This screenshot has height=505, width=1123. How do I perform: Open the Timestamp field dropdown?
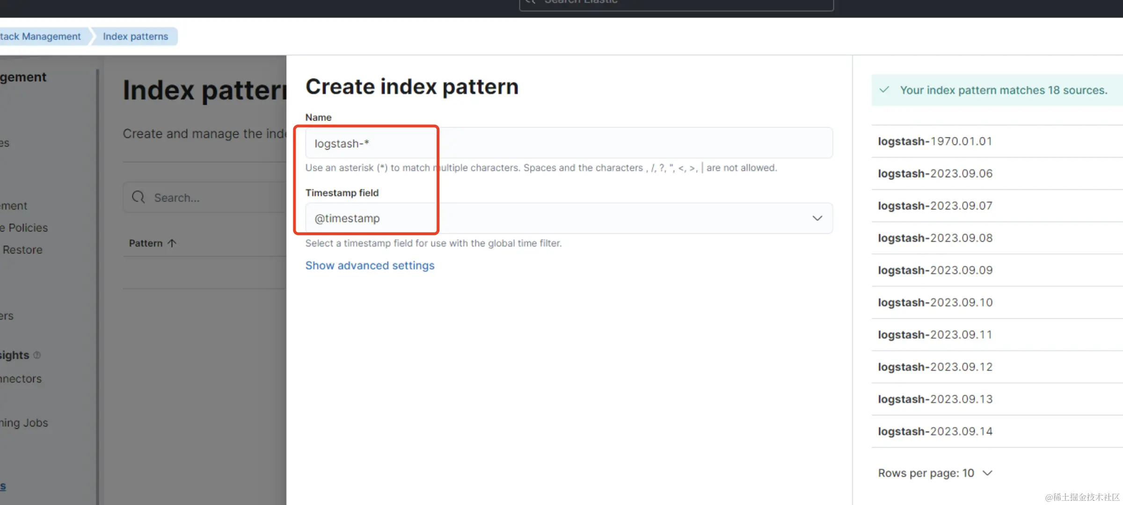569,218
